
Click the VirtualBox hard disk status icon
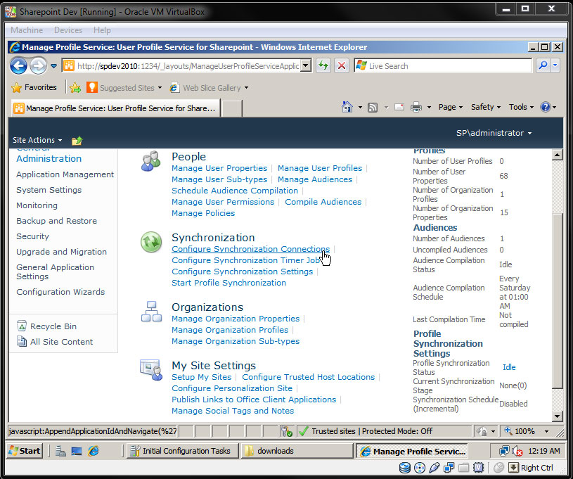coord(404,468)
